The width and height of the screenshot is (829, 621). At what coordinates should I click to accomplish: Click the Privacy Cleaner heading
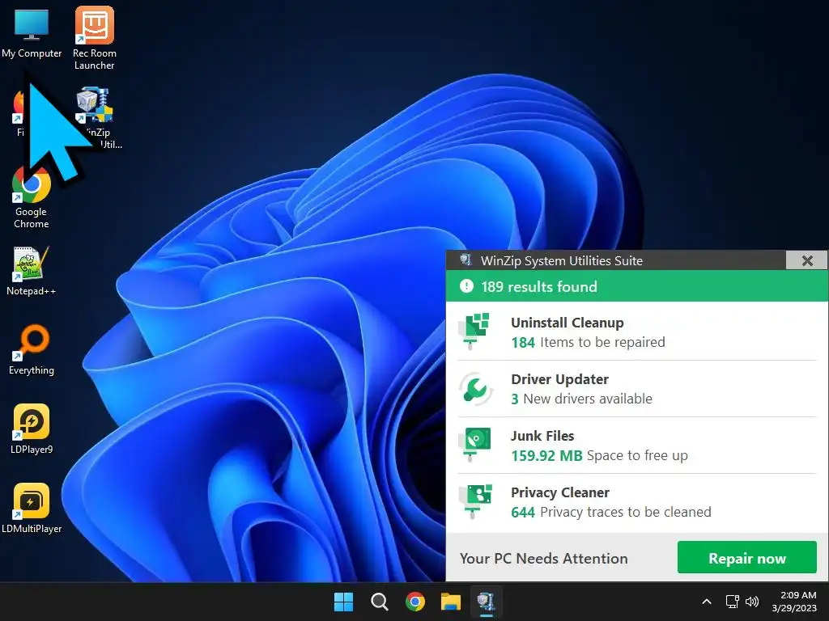(560, 492)
